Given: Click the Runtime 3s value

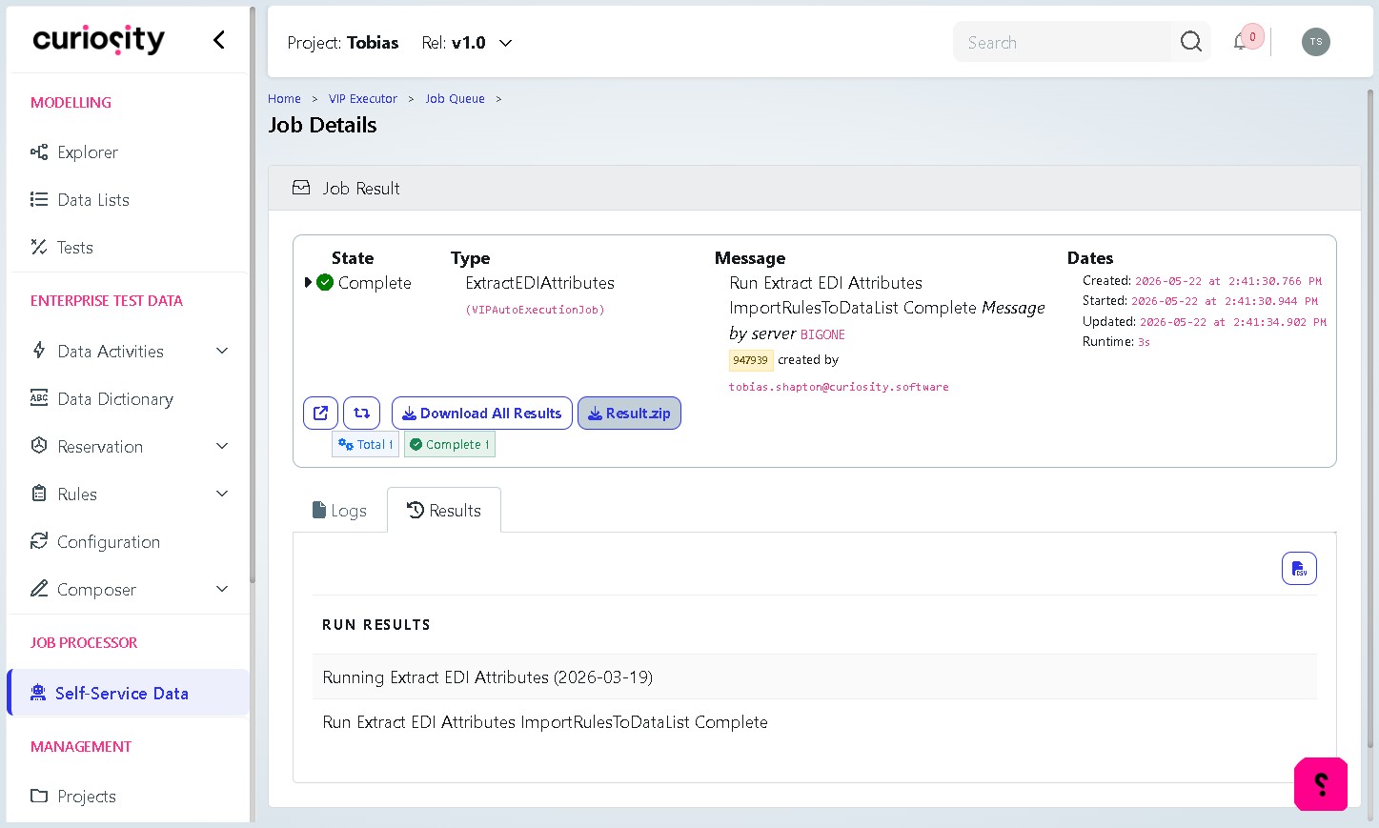Looking at the screenshot, I should [x=1144, y=342].
